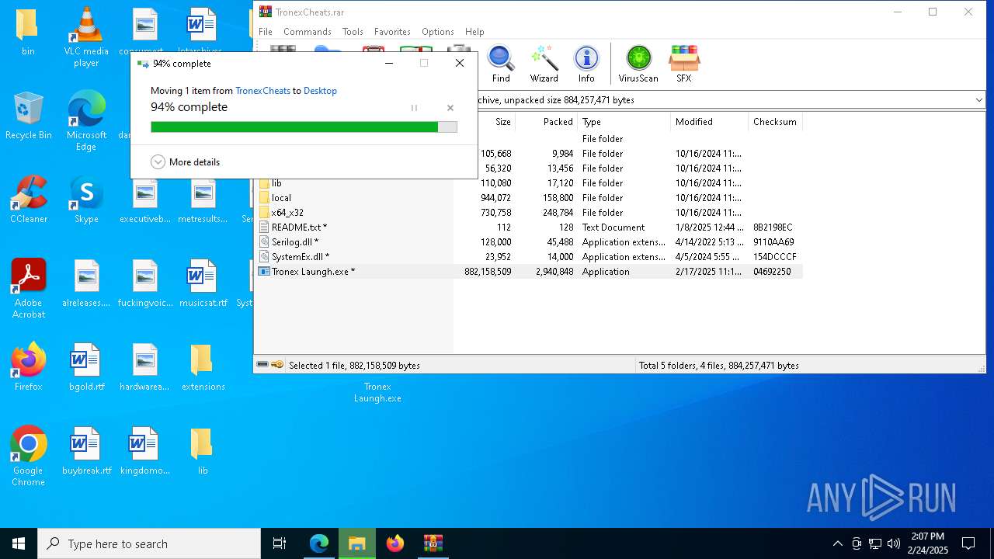994x559 pixels.
Task: Open the Commands menu
Action: tap(308, 32)
